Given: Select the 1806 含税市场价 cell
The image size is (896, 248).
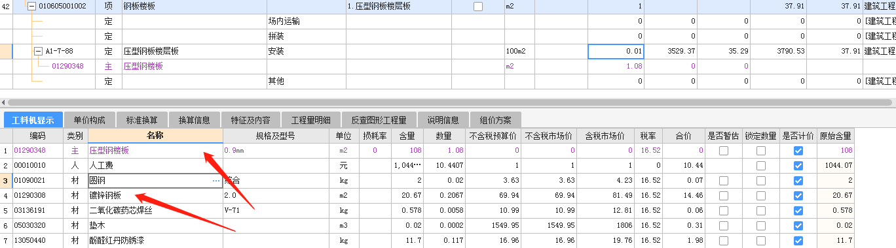Looking at the screenshot, I should 606,226.
